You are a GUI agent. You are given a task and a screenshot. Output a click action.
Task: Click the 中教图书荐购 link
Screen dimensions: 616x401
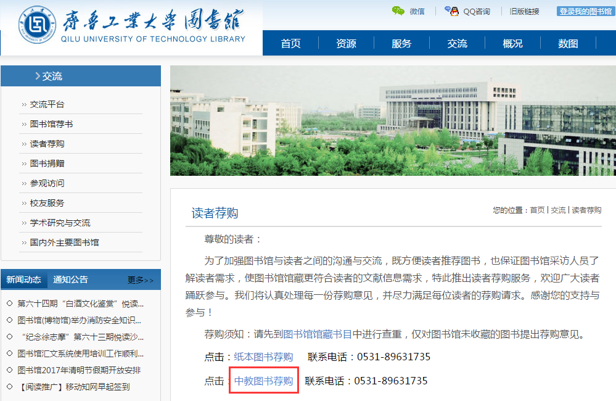click(x=263, y=381)
